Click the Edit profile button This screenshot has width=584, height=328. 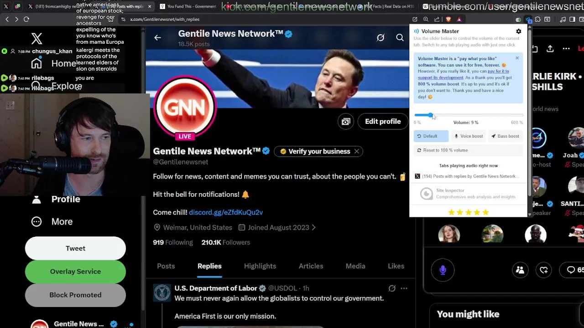(383, 122)
